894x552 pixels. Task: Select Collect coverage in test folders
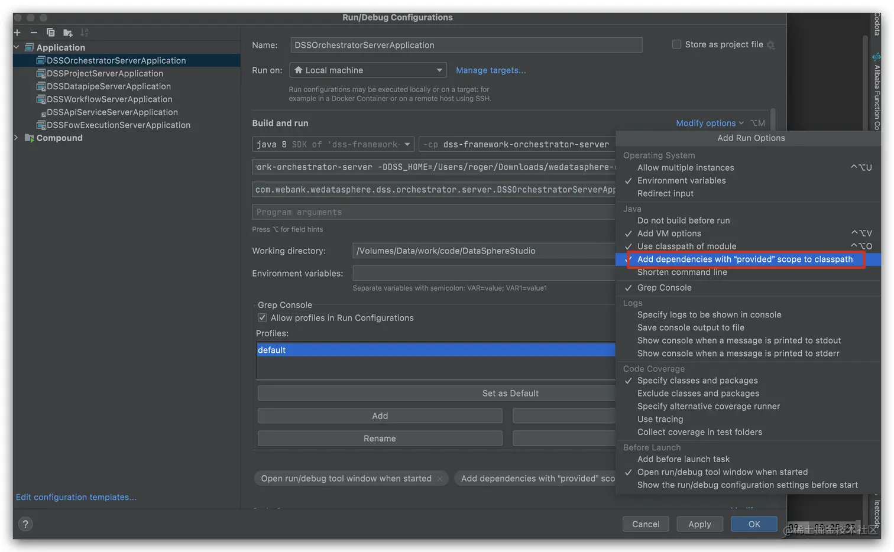699,433
